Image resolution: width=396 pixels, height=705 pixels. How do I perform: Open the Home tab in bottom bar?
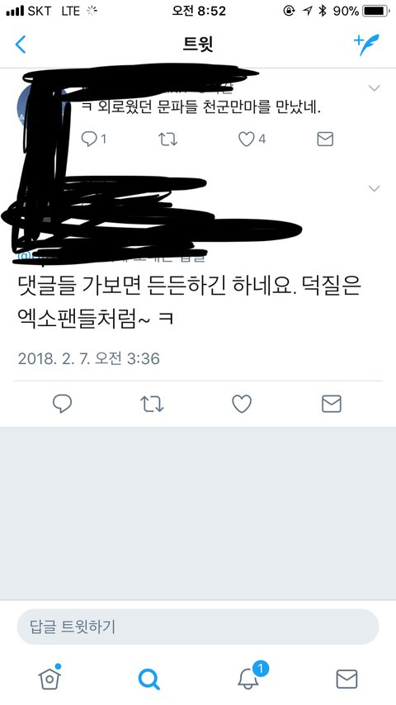tap(49, 678)
